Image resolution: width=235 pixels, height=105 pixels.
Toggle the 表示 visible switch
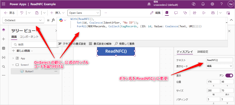click(x=229, y=76)
